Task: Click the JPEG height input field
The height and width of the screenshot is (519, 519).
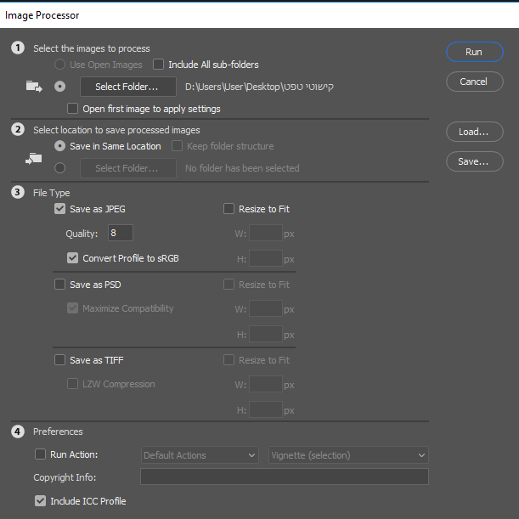Action: 266,258
